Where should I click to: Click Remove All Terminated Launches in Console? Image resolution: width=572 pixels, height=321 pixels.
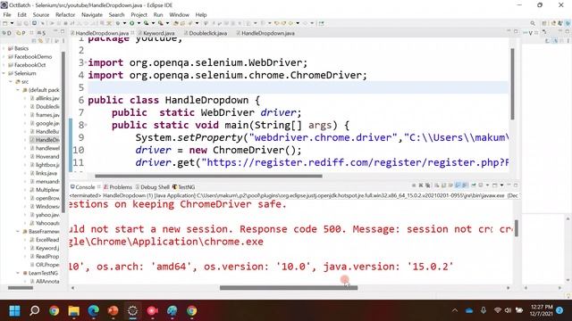(428, 185)
